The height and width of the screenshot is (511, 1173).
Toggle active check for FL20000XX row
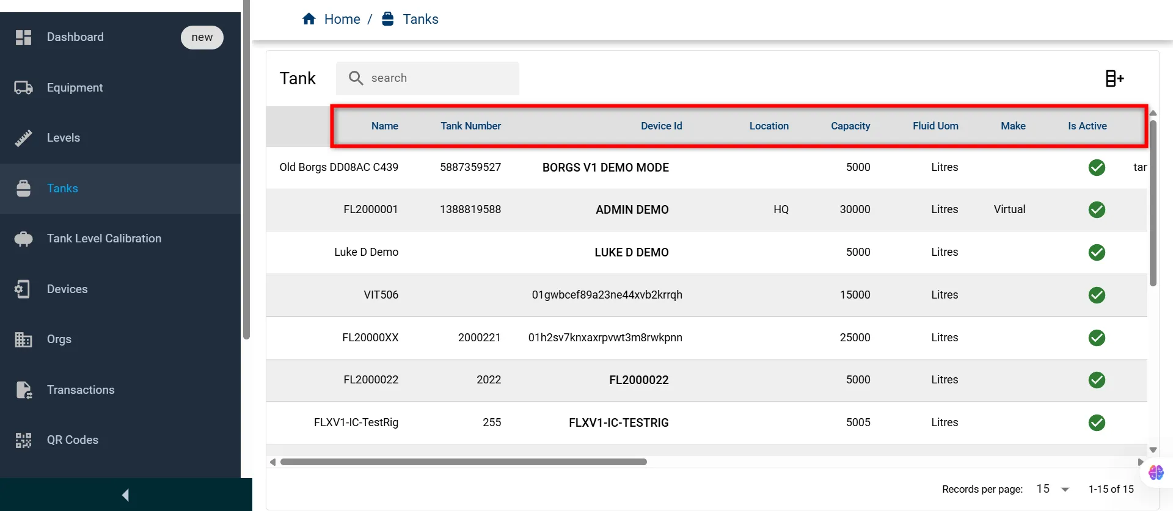pyautogui.click(x=1097, y=338)
